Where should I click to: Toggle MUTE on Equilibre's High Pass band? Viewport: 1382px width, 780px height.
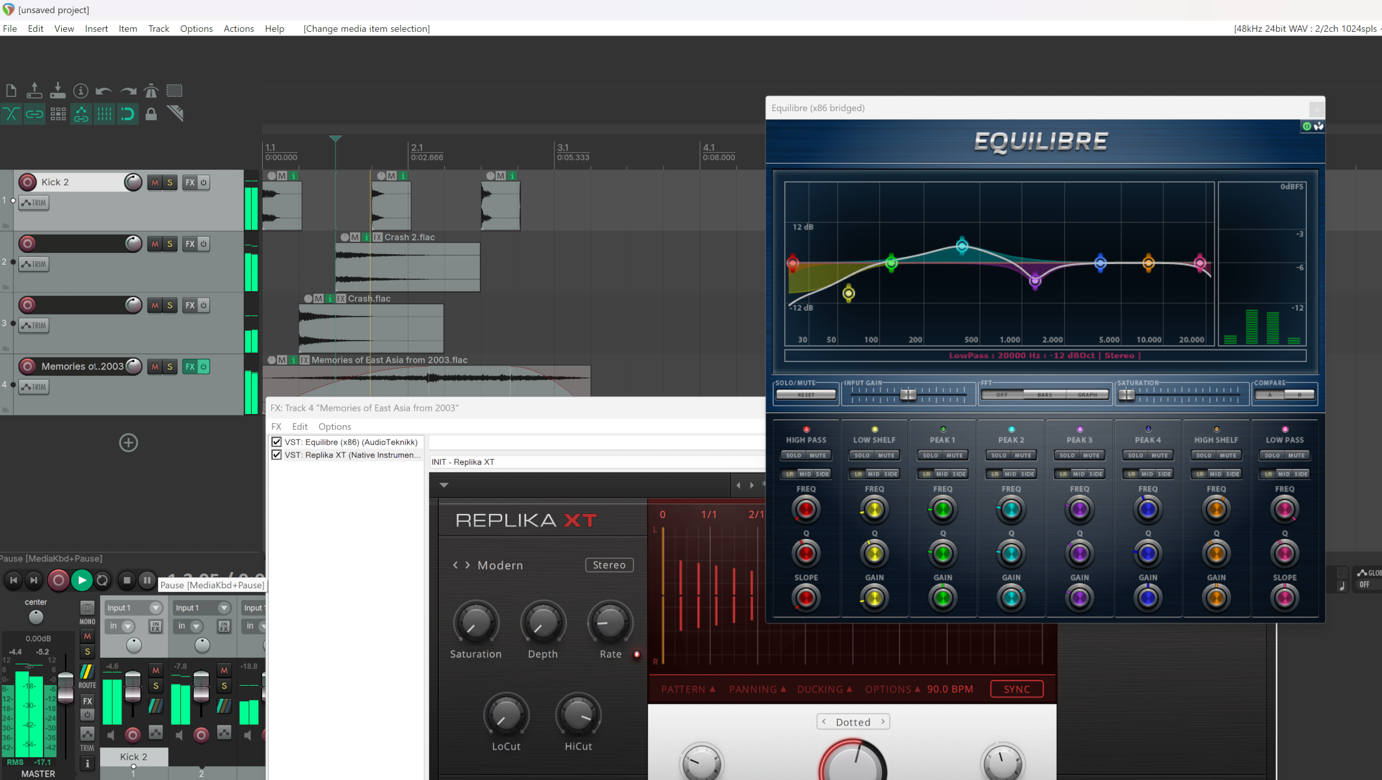coord(818,456)
